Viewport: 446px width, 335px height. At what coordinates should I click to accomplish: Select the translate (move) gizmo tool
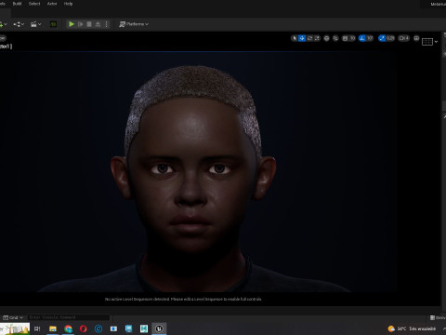302,38
